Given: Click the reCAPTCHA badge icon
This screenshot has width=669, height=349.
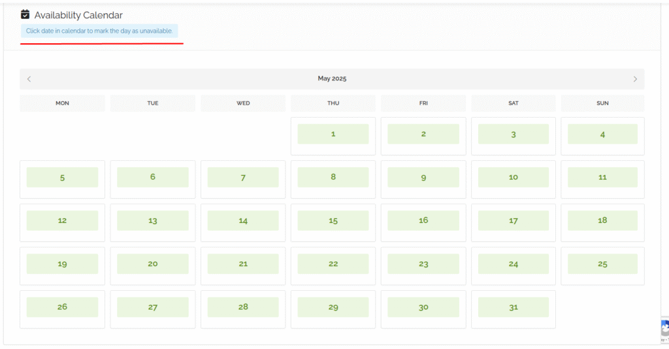Looking at the screenshot, I should [663, 329].
